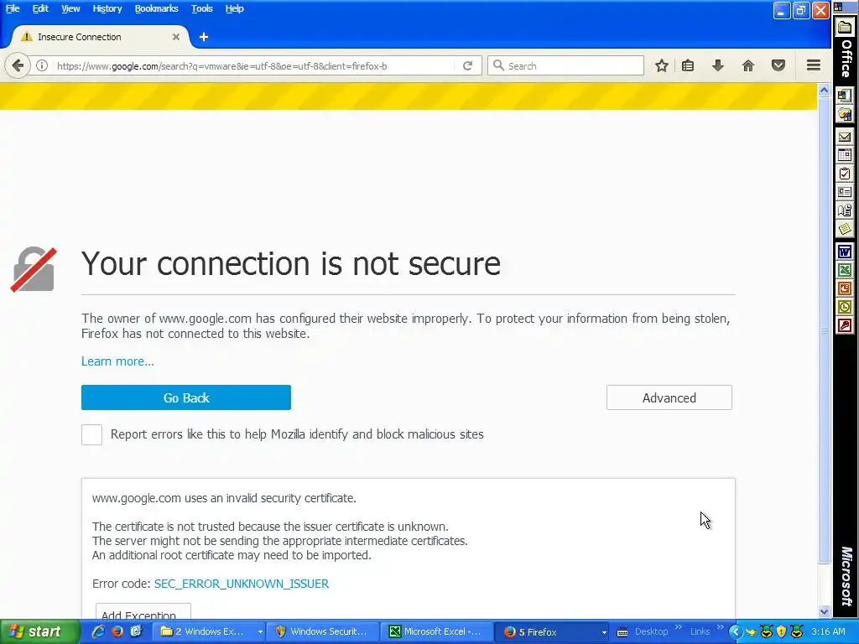This screenshot has width=859, height=644.
Task: Switch to Microsoft Excel taskbar window
Action: (x=436, y=632)
